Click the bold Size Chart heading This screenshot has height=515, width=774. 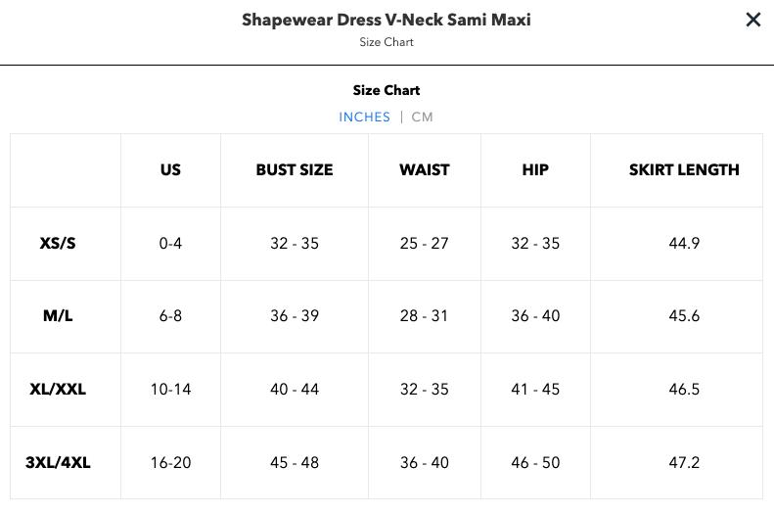[x=387, y=90]
